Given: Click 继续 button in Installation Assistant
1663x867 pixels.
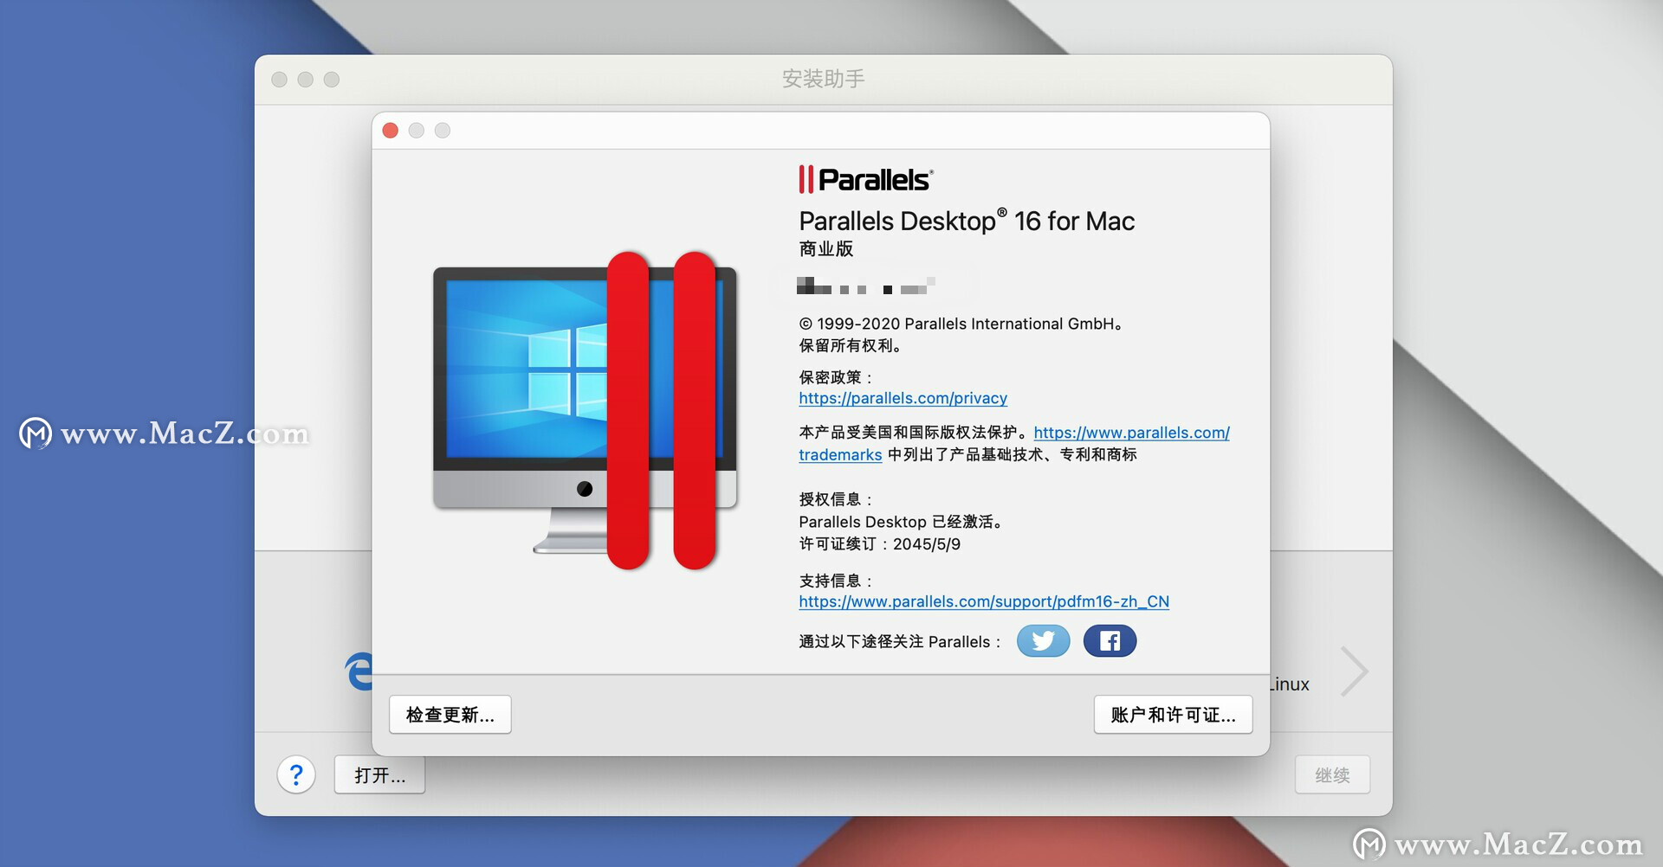Looking at the screenshot, I should click(x=1332, y=775).
